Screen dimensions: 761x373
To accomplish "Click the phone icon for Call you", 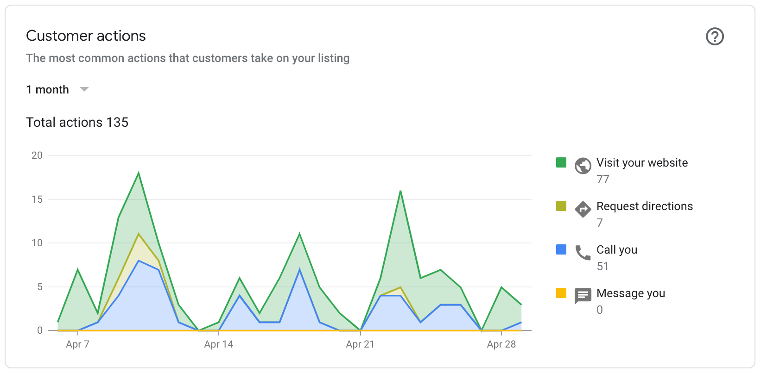I will [x=583, y=253].
